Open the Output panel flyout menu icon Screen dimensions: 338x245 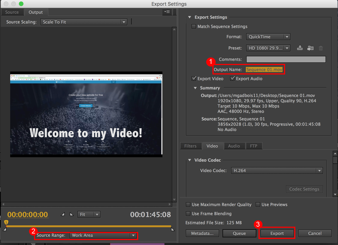coord(166,12)
